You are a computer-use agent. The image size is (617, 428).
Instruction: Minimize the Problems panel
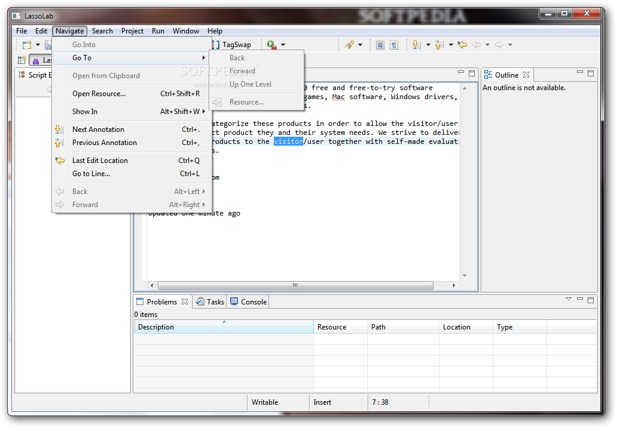pos(579,299)
